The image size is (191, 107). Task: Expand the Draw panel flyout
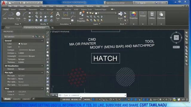coord(18,24)
